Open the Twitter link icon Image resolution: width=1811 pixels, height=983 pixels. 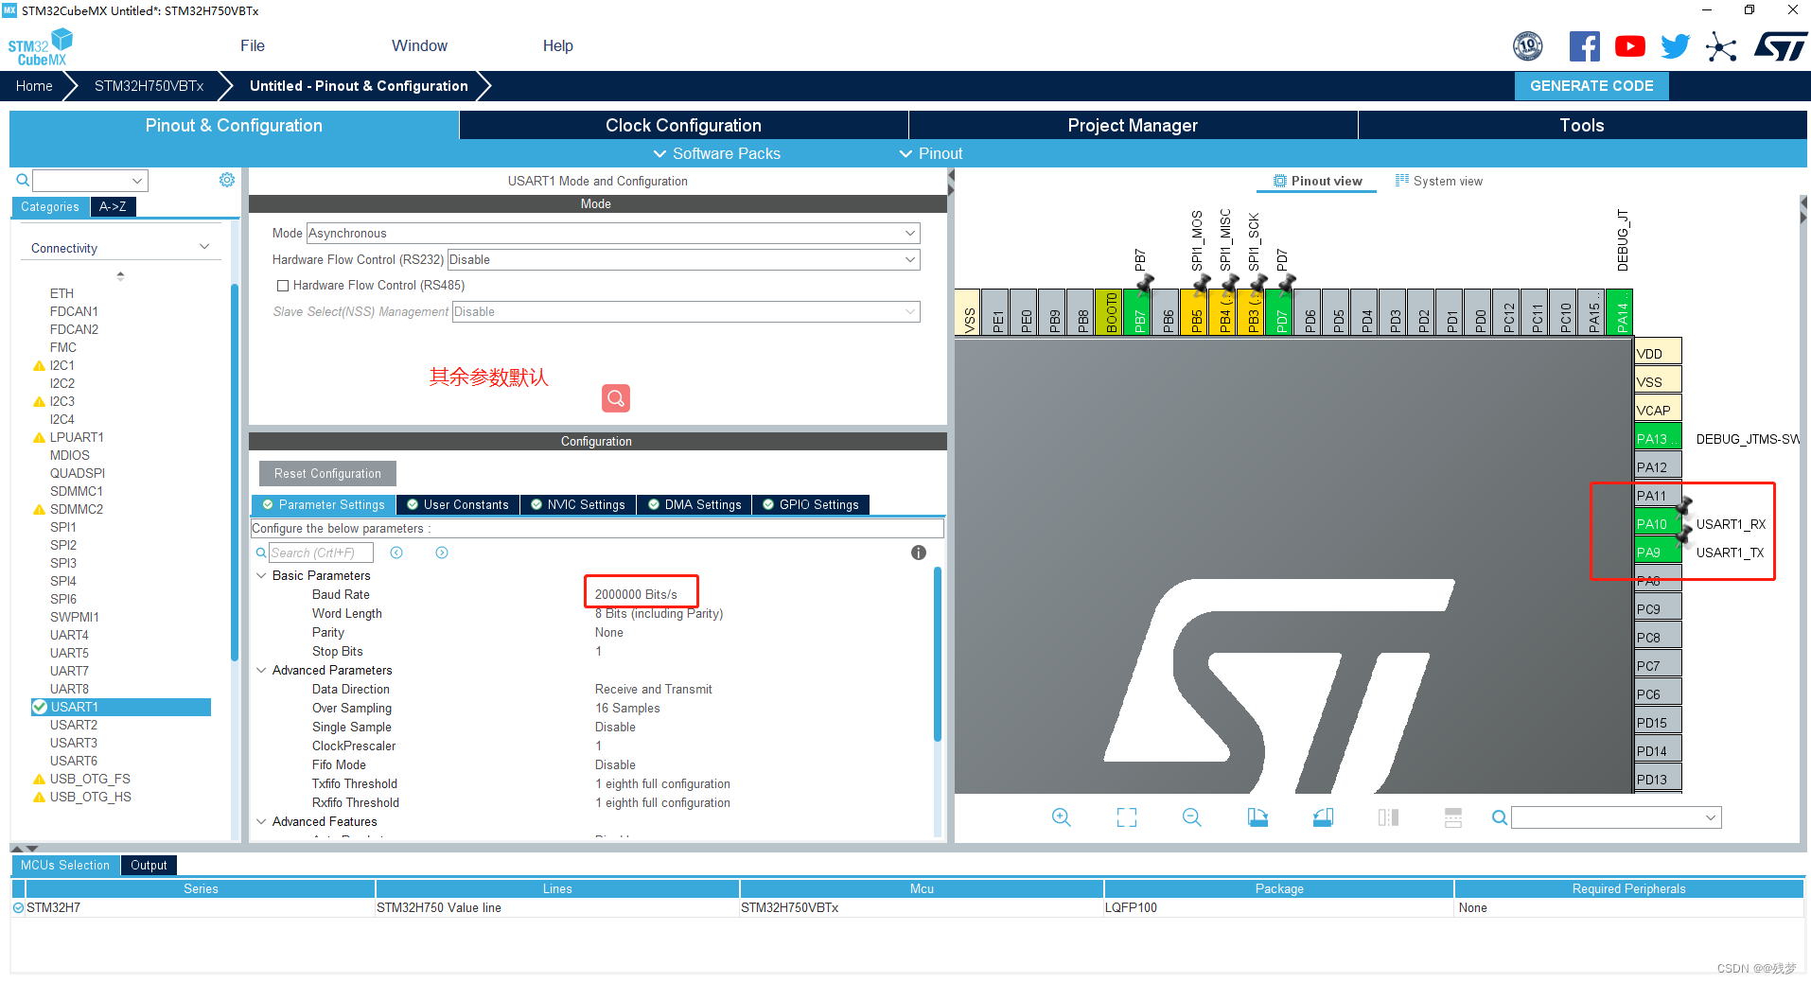pos(1675,46)
